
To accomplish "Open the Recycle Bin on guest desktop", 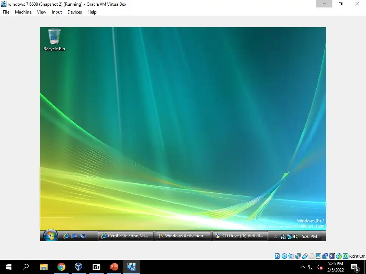I will coord(54,40).
